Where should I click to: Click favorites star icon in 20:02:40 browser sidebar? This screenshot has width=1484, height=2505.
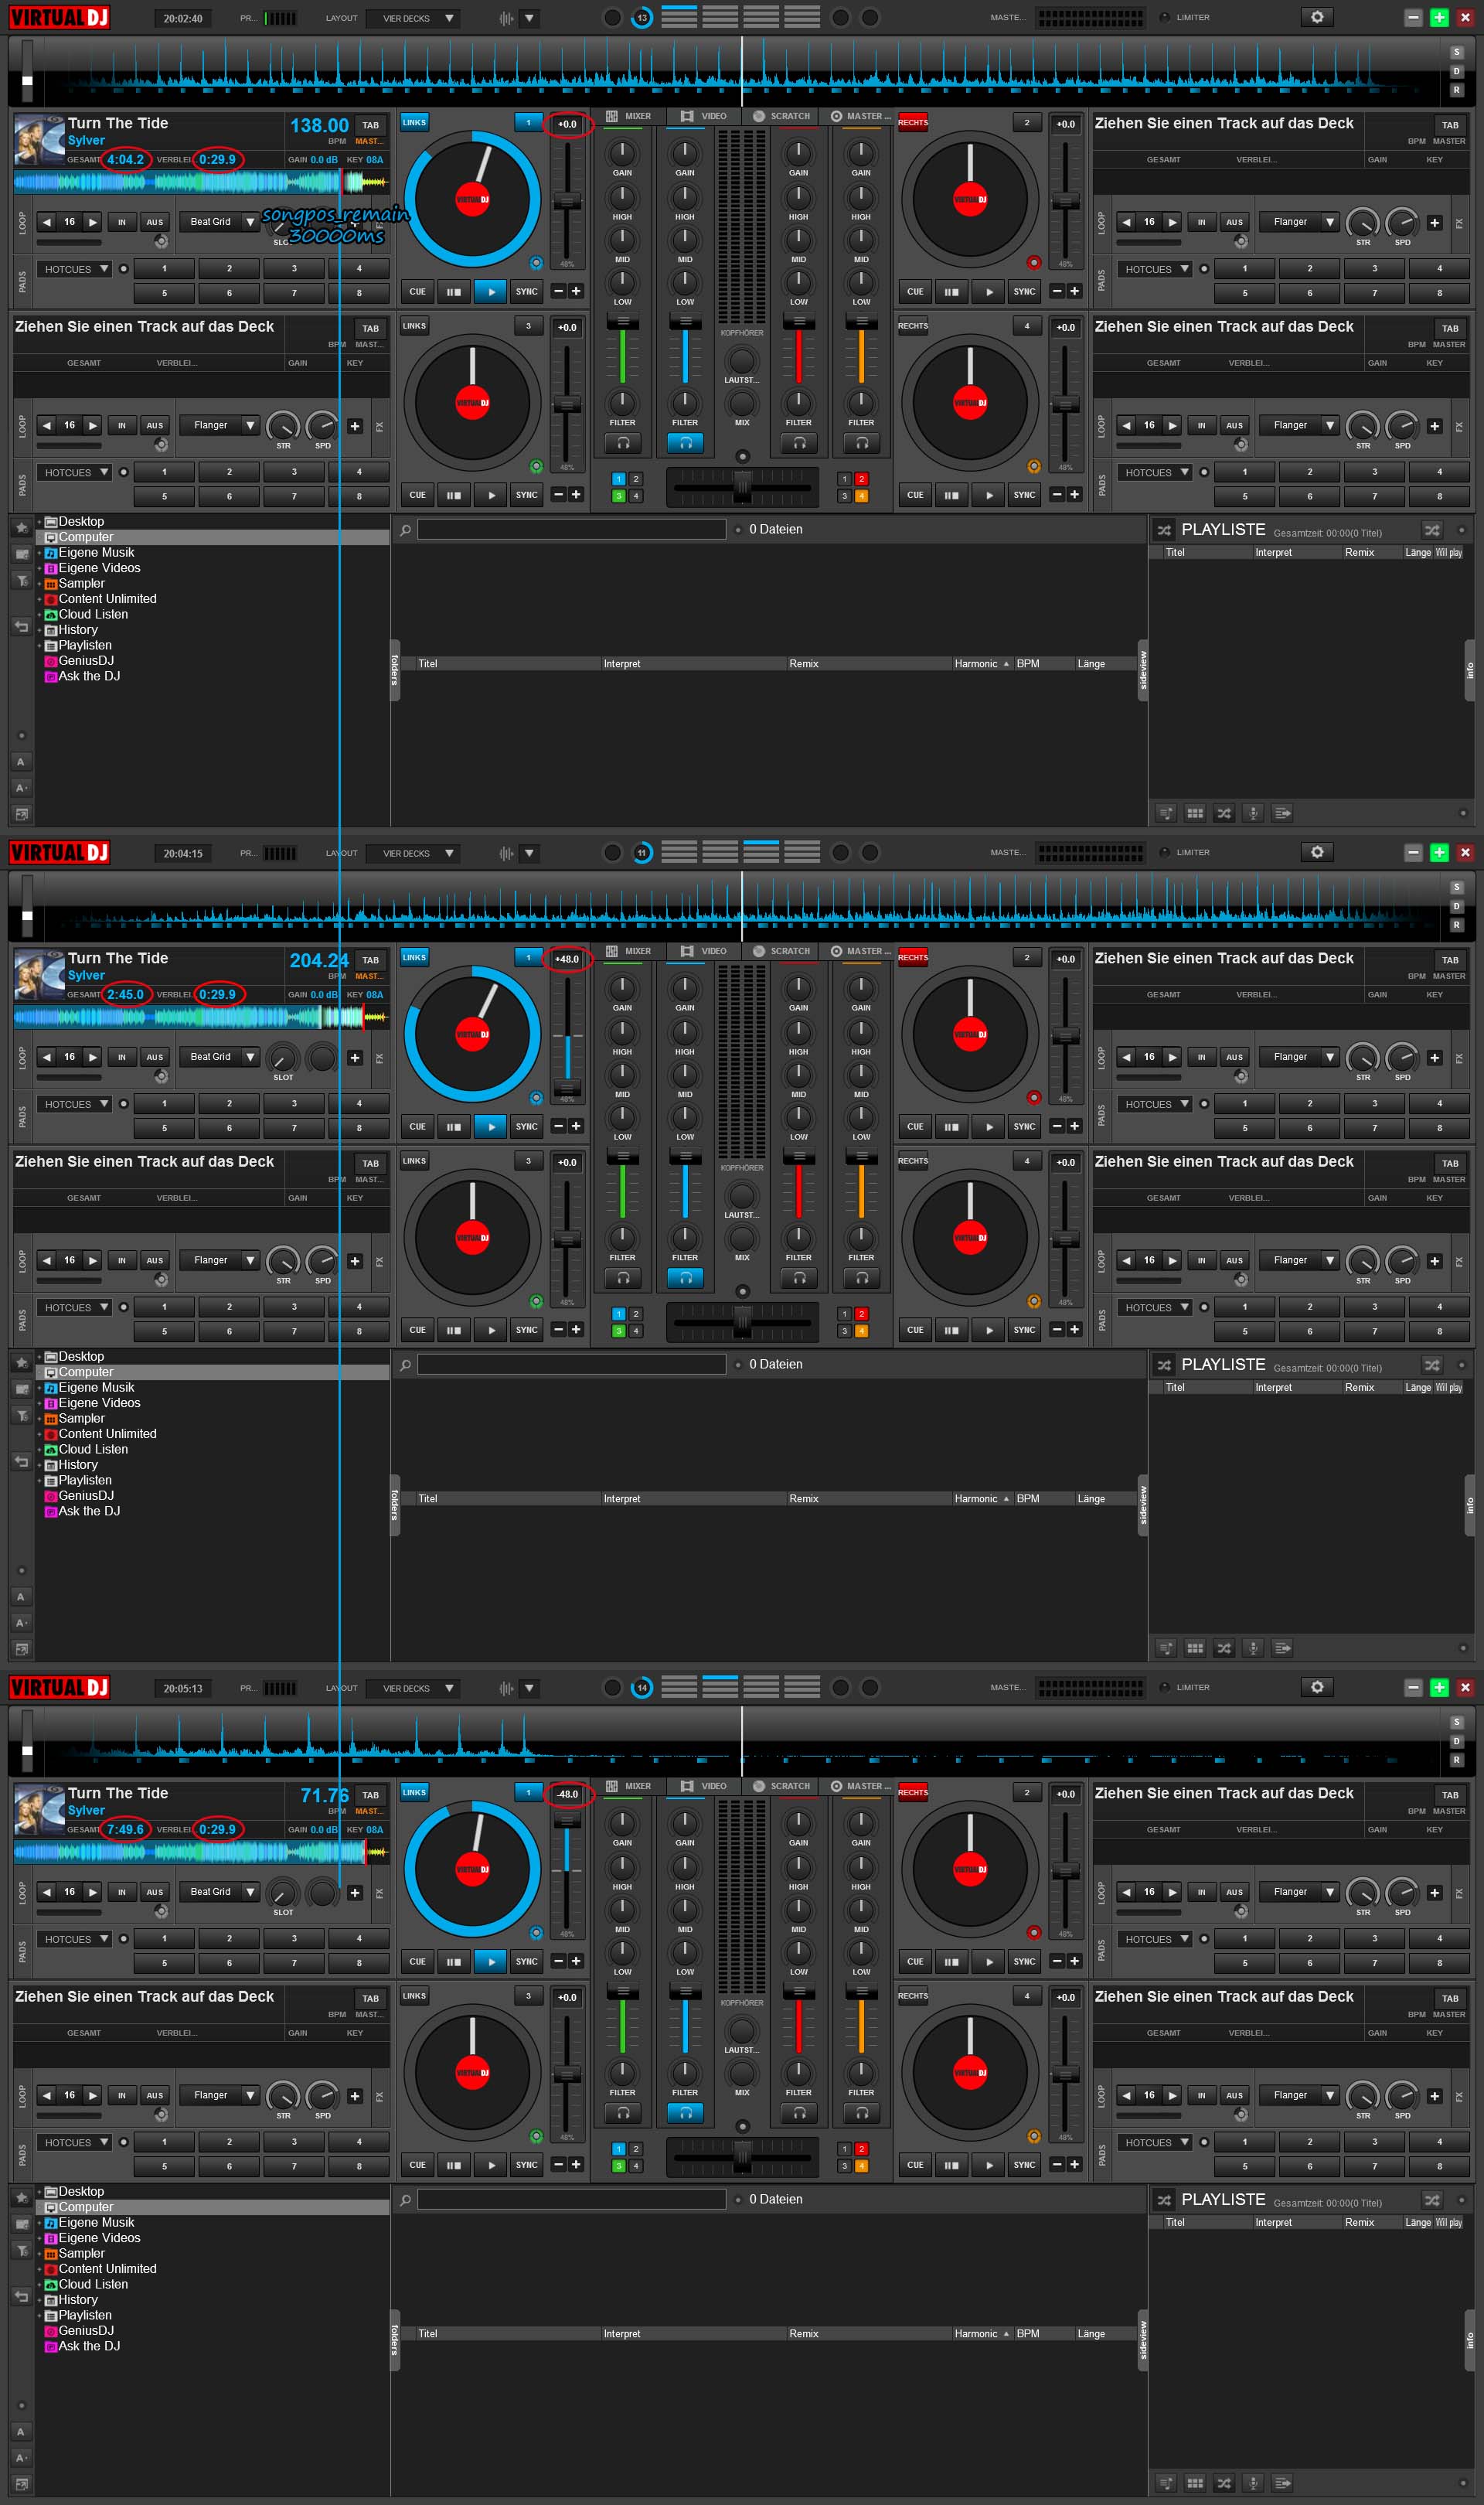pos(21,527)
